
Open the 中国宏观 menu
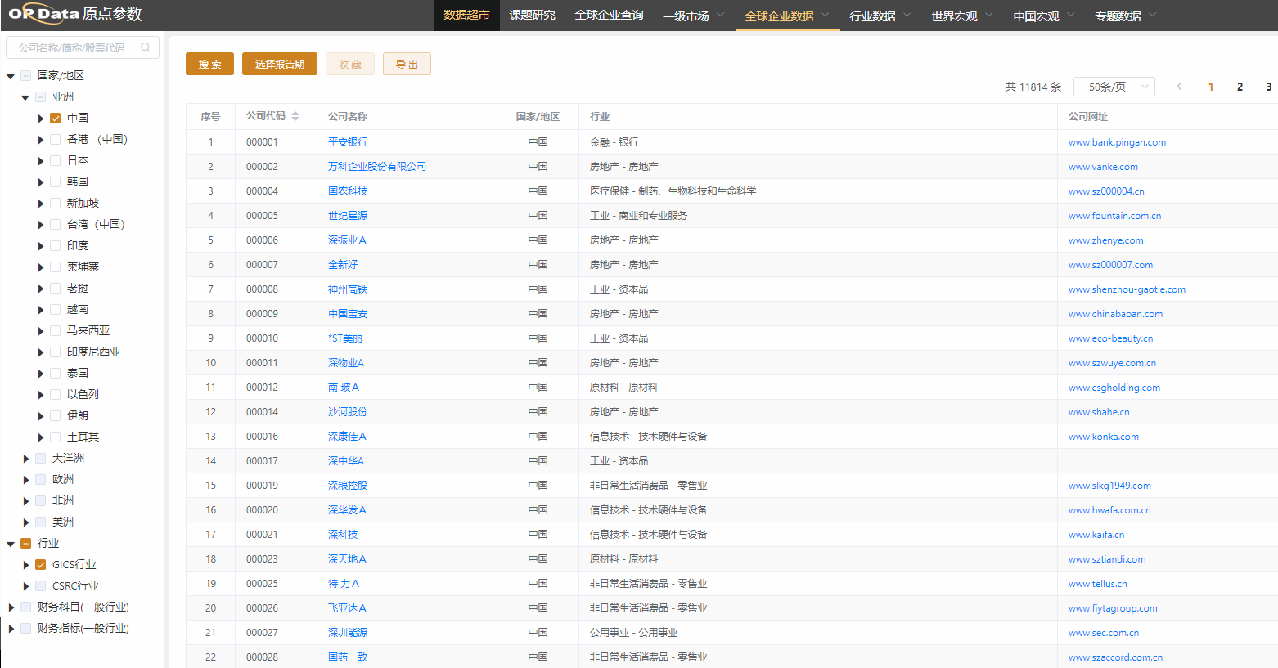[x=1043, y=16]
